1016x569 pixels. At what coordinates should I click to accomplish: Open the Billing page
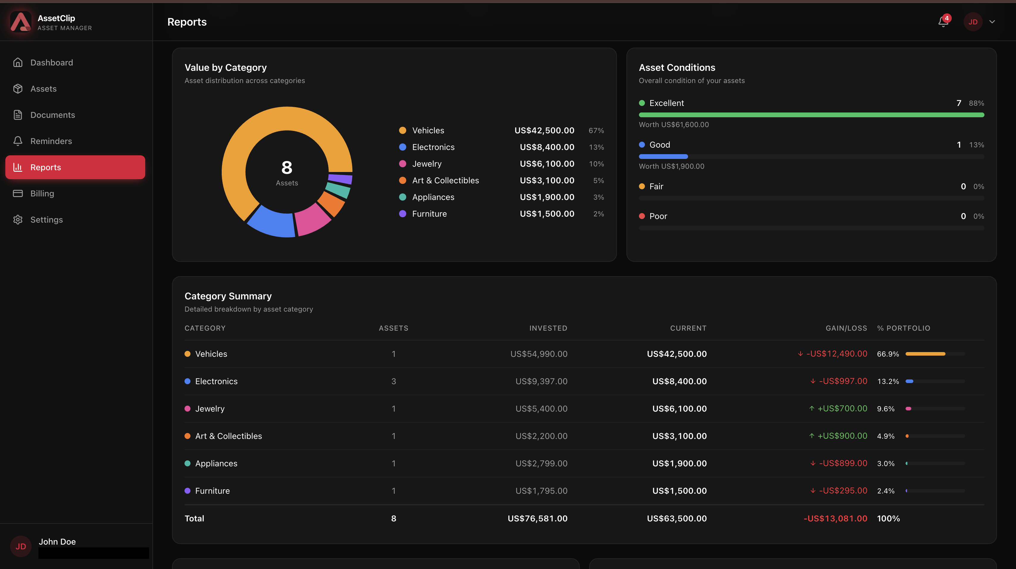75,193
